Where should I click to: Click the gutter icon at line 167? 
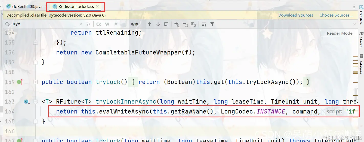click(x=20, y=140)
